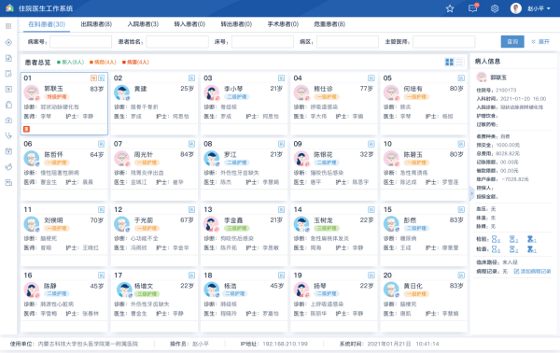The image size is (560, 353).
Task: Open the settings gear icon
Action: tap(495, 8)
